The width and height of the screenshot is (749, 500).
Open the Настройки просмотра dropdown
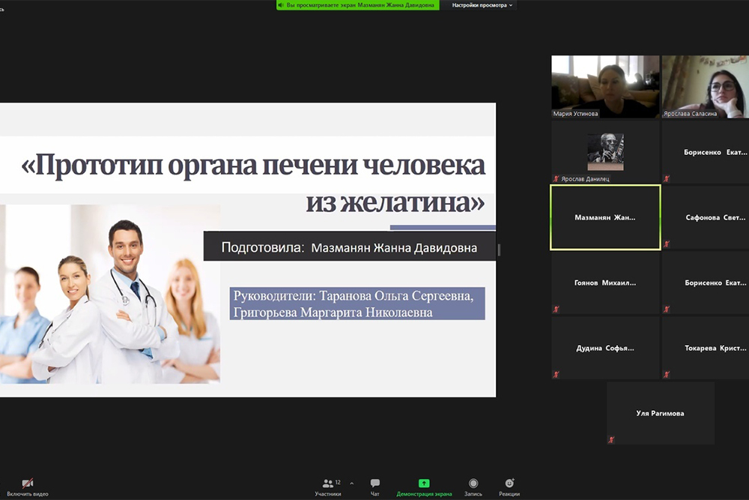pyautogui.click(x=482, y=5)
